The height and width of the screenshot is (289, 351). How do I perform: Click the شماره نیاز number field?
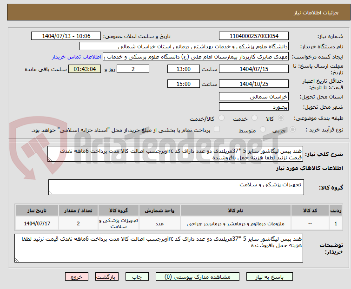[254, 36]
